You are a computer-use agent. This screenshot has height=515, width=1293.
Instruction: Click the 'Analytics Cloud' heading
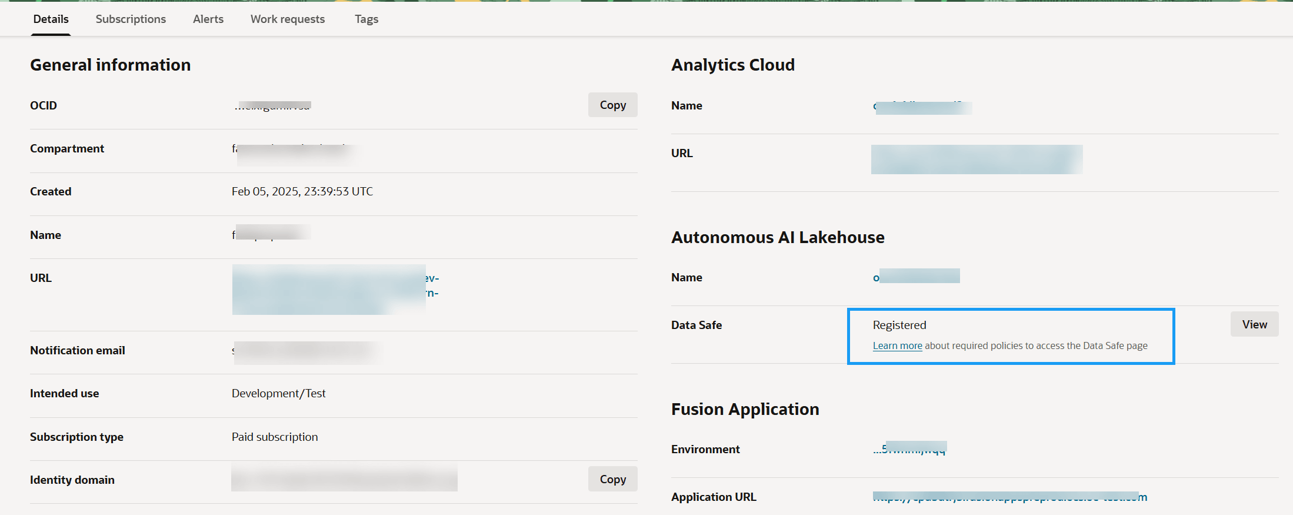click(x=733, y=65)
